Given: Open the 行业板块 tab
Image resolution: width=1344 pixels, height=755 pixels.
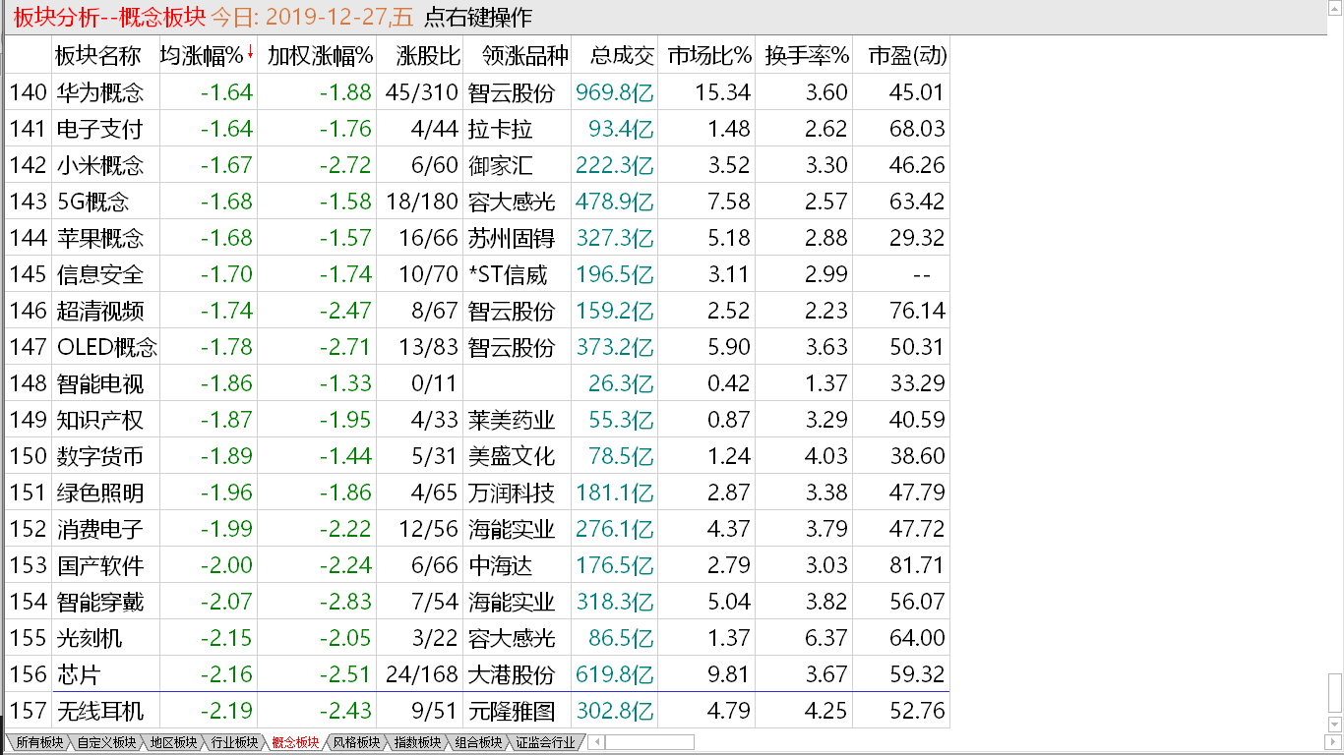Looking at the screenshot, I should coord(234,742).
